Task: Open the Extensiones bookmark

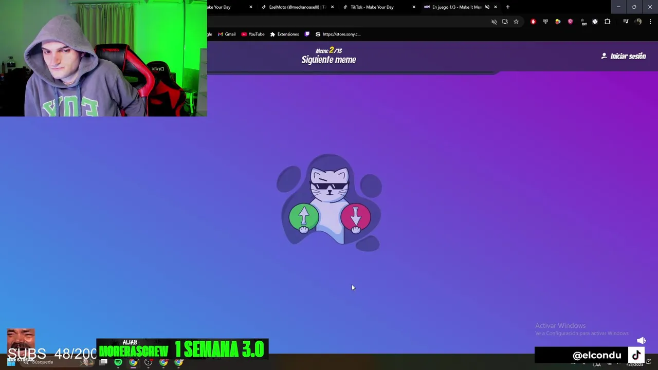Action: [284, 34]
